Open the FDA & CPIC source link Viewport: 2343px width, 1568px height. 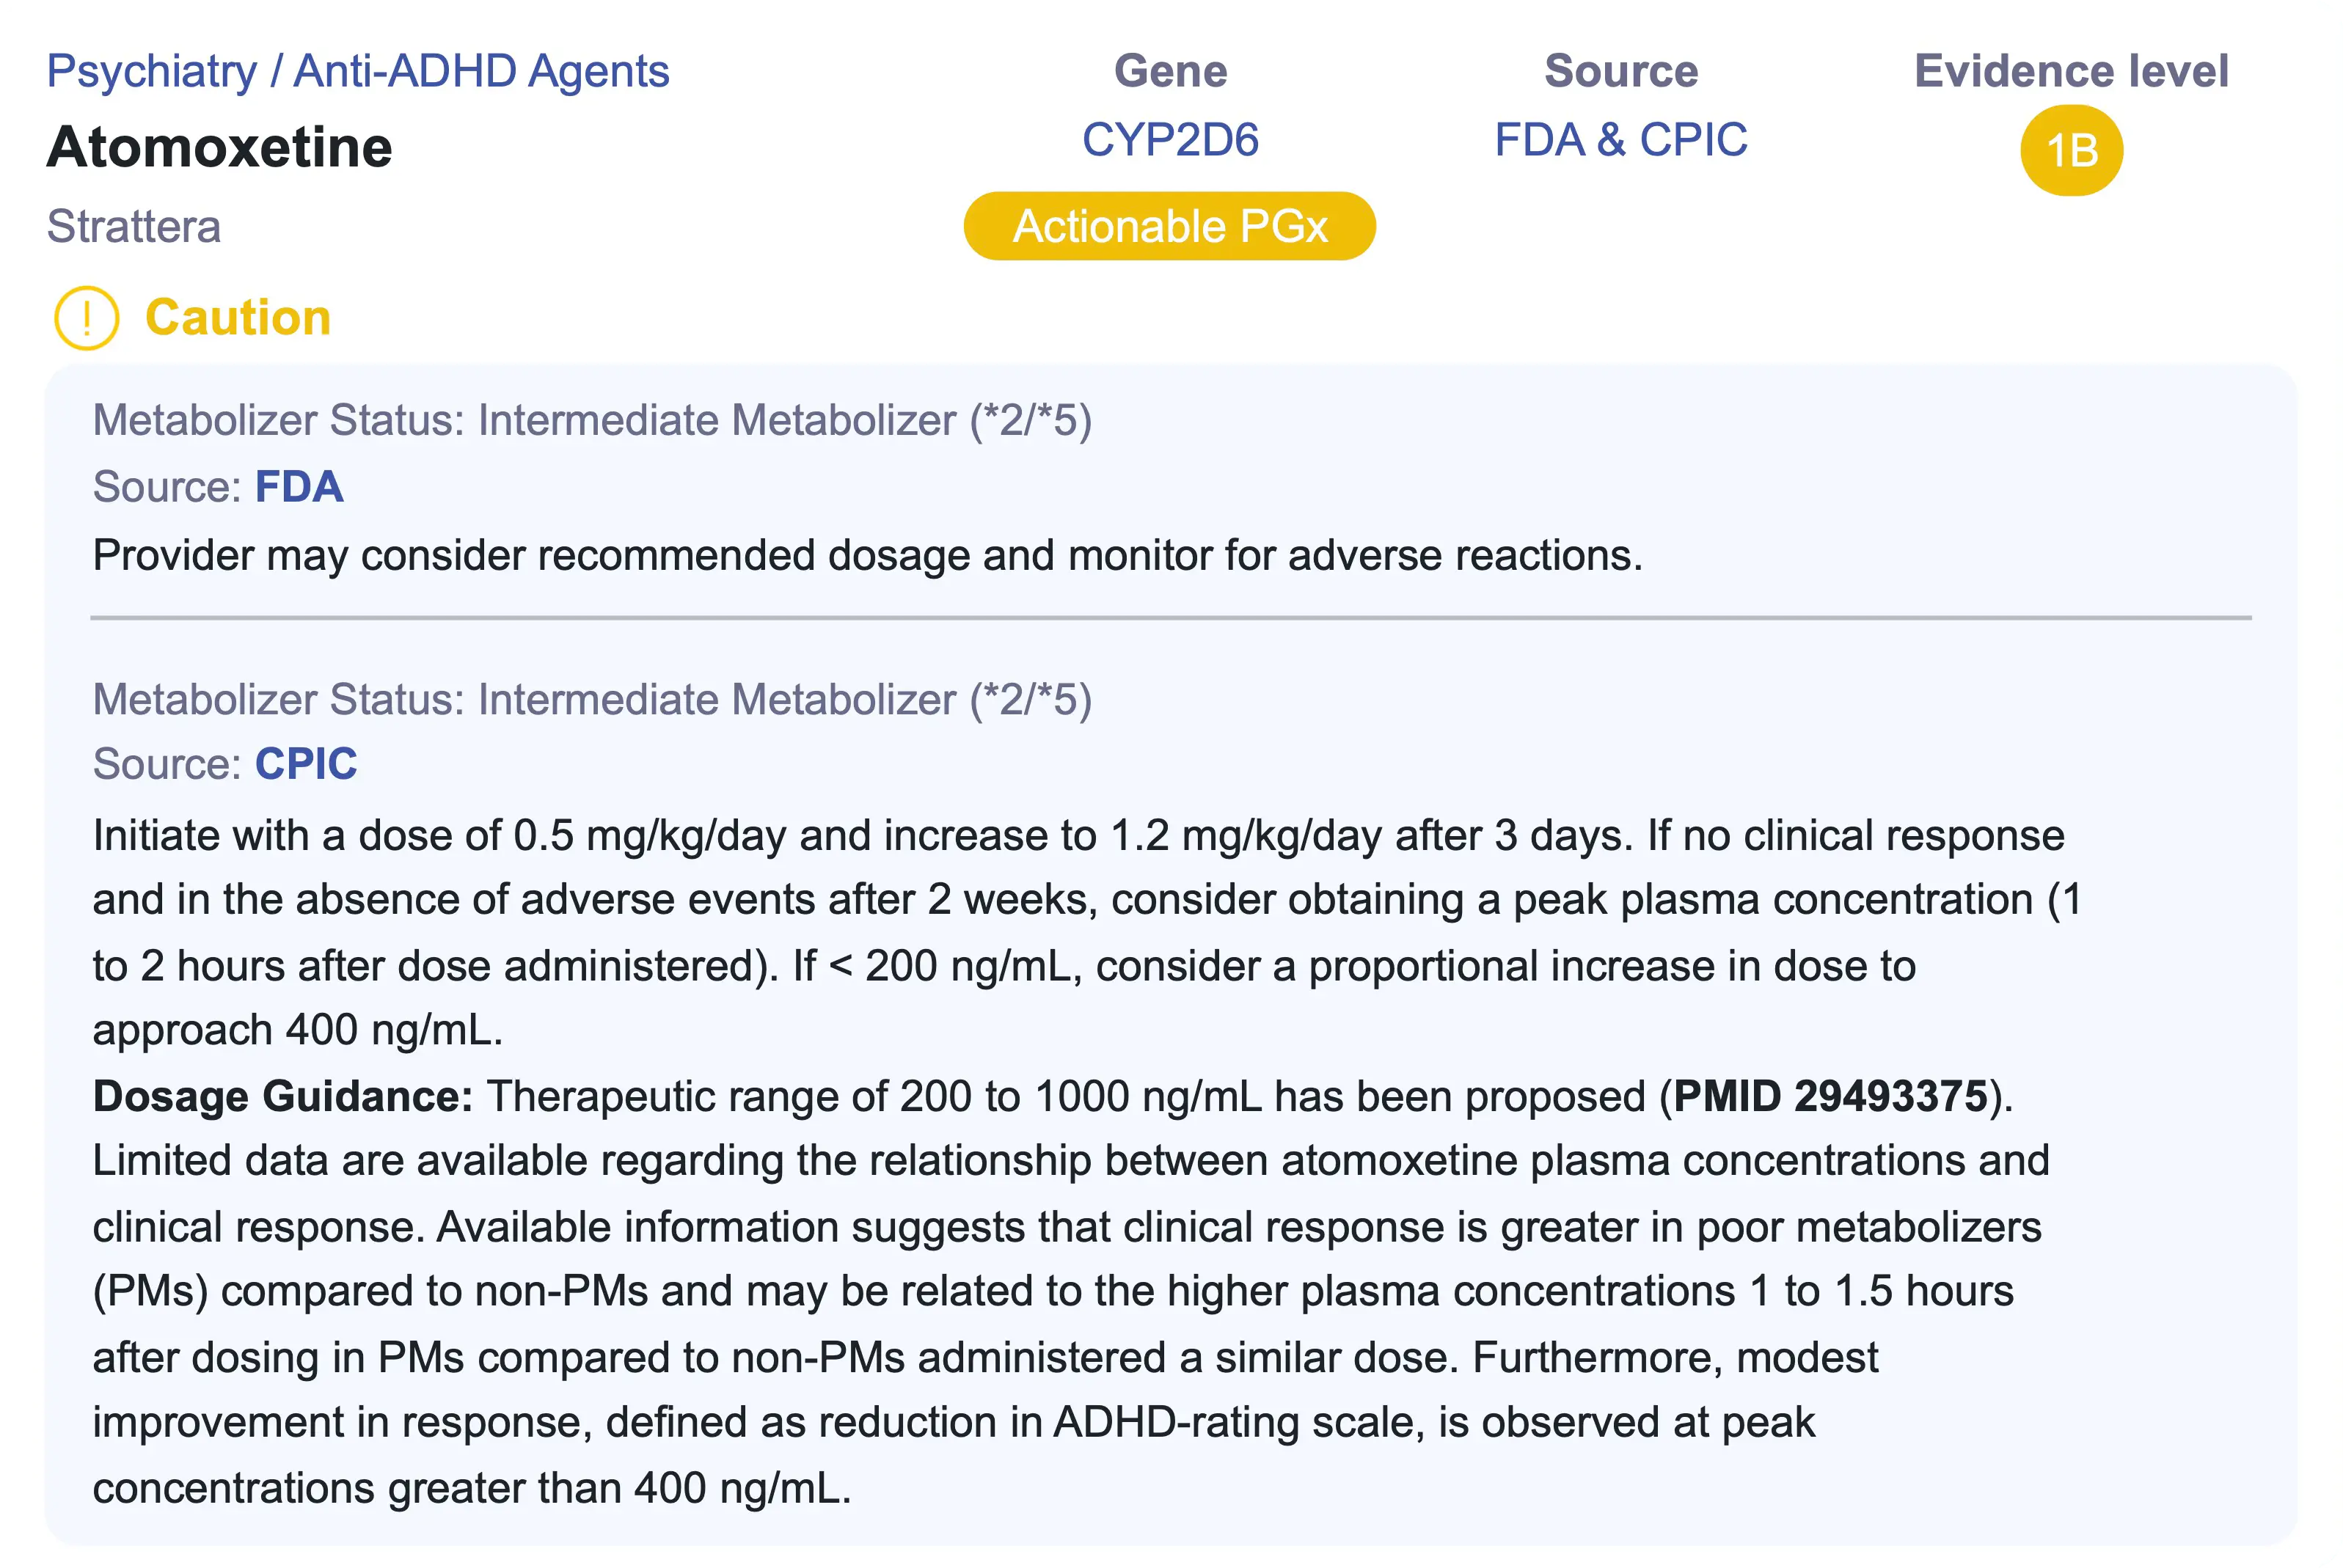(1620, 139)
